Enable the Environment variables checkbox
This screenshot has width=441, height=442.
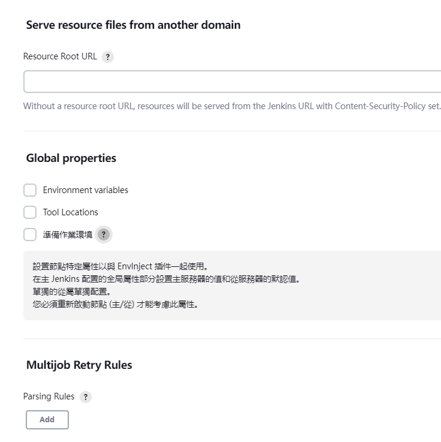pyautogui.click(x=30, y=190)
